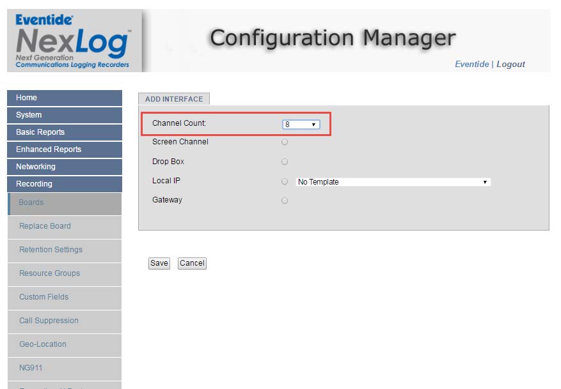The width and height of the screenshot is (561, 389).
Task: Select Boards under Recording
Action: click(64, 202)
